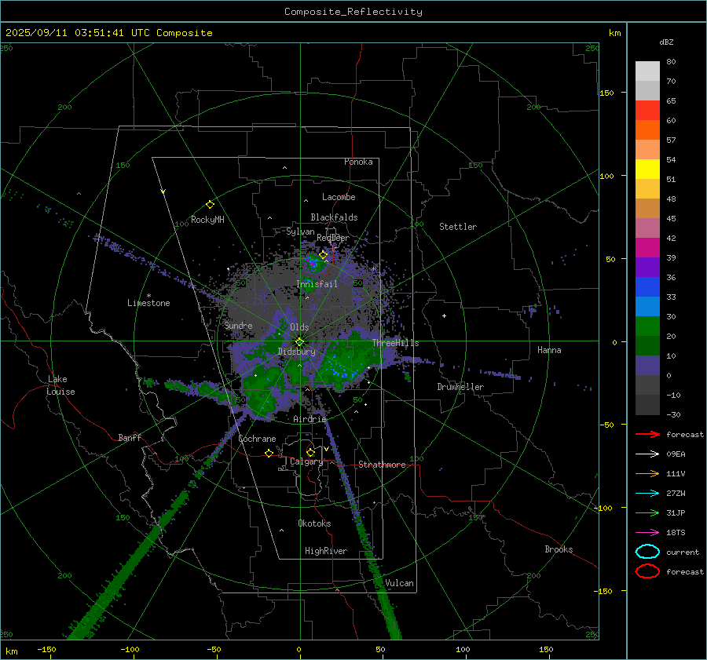
Task: Click the Hanna town label
Action: click(x=549, y=350)
